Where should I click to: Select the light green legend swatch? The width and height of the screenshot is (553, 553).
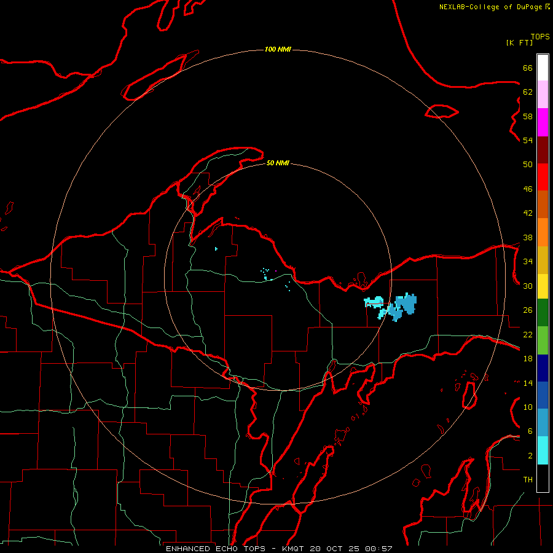point(543,340)
